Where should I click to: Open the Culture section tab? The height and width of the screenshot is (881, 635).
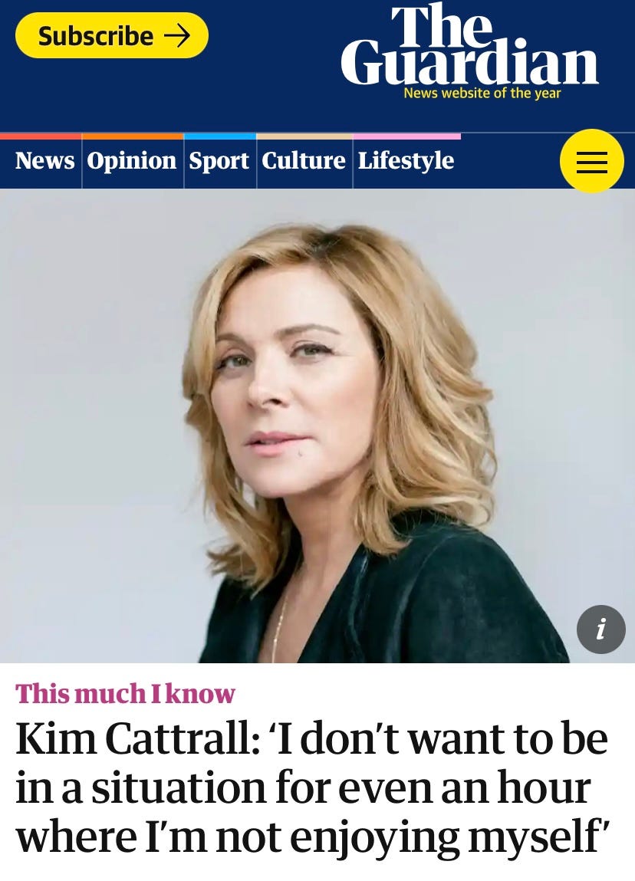(x=304, y=161)
